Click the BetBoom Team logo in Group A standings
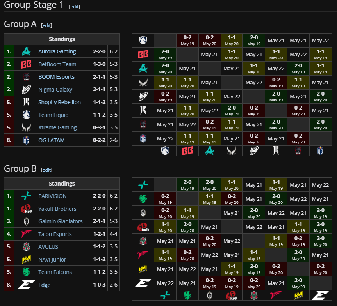337x306 pixels. [x=27, y=64]
